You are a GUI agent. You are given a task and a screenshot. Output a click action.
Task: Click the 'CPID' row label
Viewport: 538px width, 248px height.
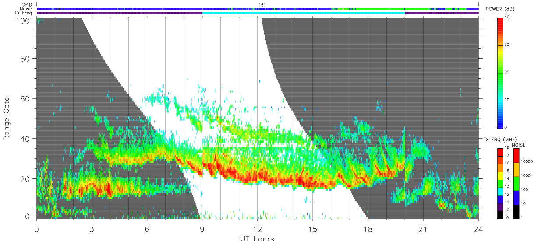(x=26, y=5)
